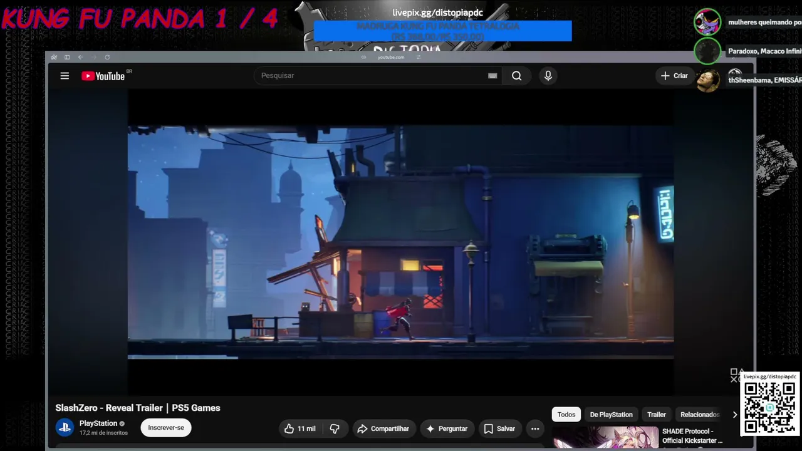The height and width of the screenshot is (451, 802).
Task: Dislike the video with thumbs down
Action: pyautogui.click(x=335, y=428)
